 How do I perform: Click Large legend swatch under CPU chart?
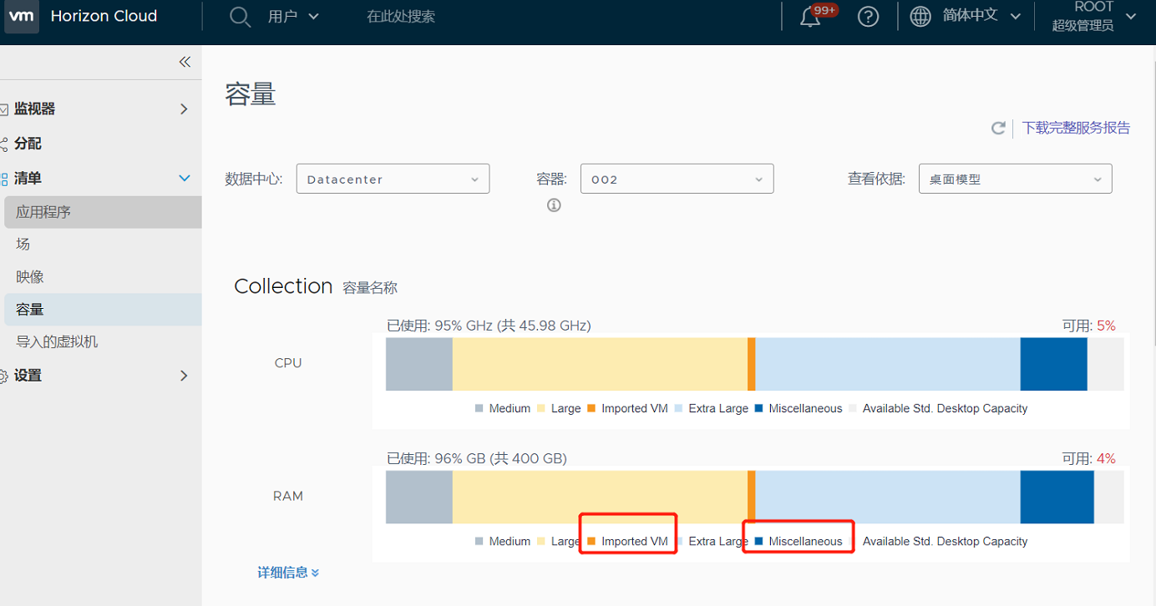(x=541, y=408)
